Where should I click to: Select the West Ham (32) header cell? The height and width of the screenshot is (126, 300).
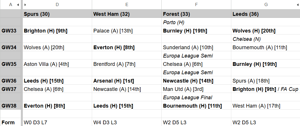(x=127, y=14)
